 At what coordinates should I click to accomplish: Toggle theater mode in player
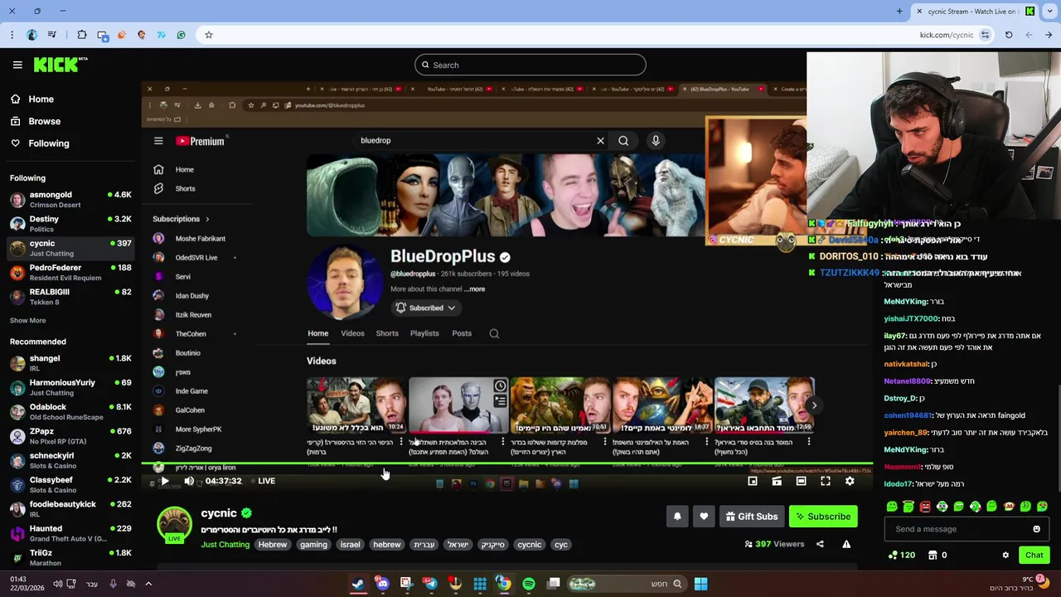click(x=801, y=481)
